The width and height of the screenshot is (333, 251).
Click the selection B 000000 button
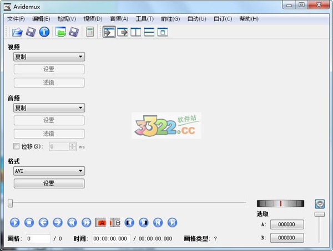click(x=287, y=238)
